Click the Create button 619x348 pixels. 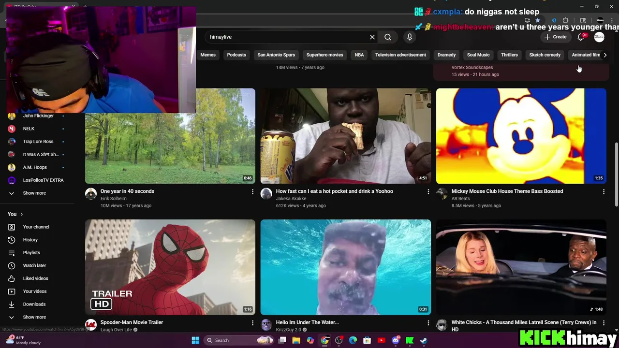click(555, 37)
